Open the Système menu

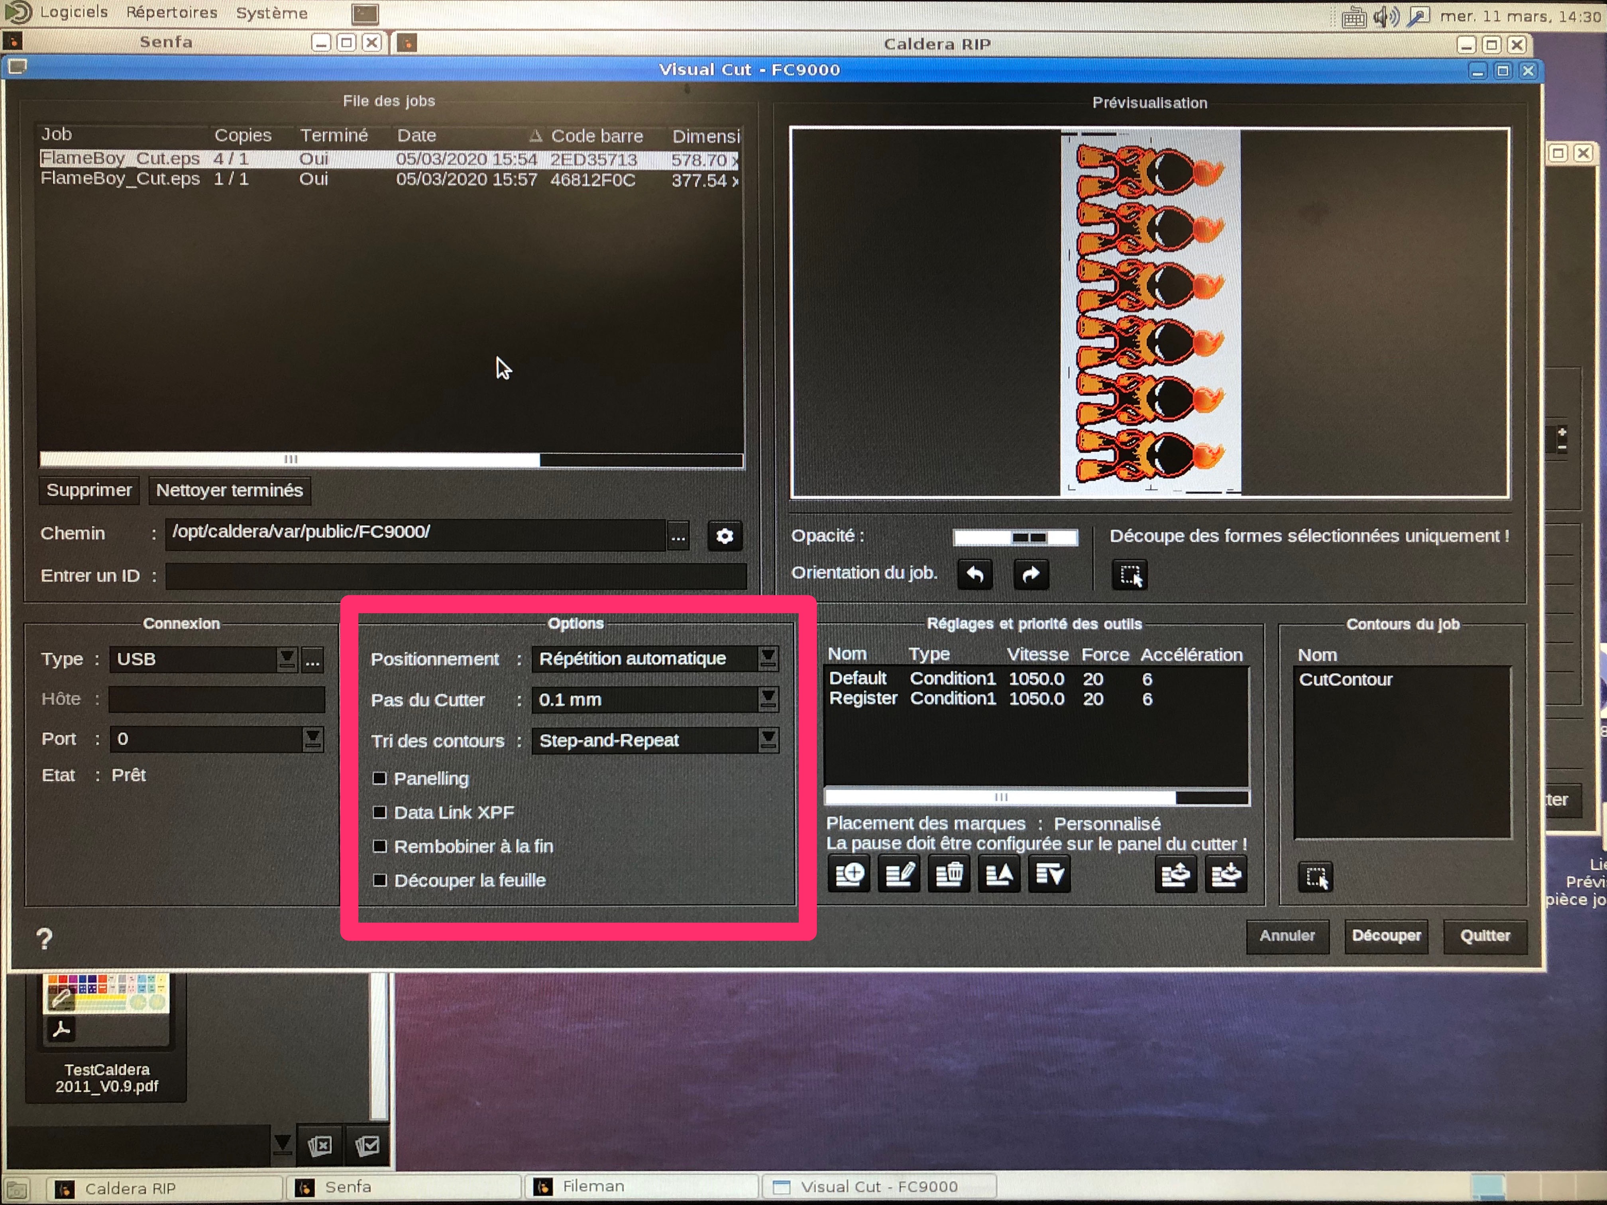click(x=272, y=13)
